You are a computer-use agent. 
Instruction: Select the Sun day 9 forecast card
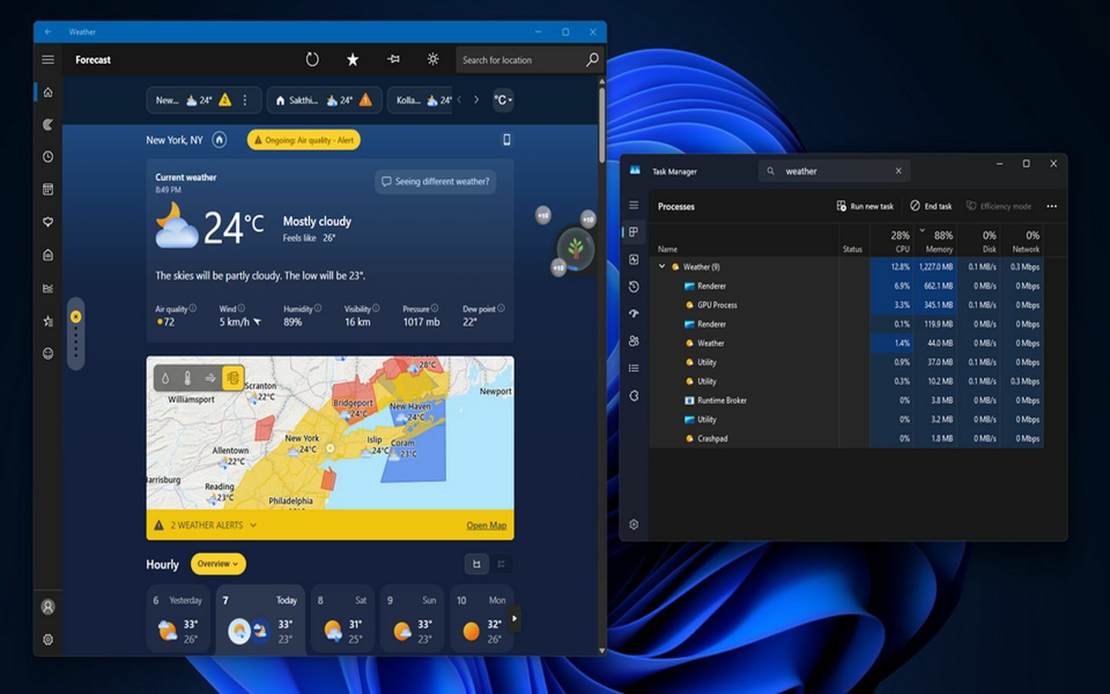pos(412,619)
